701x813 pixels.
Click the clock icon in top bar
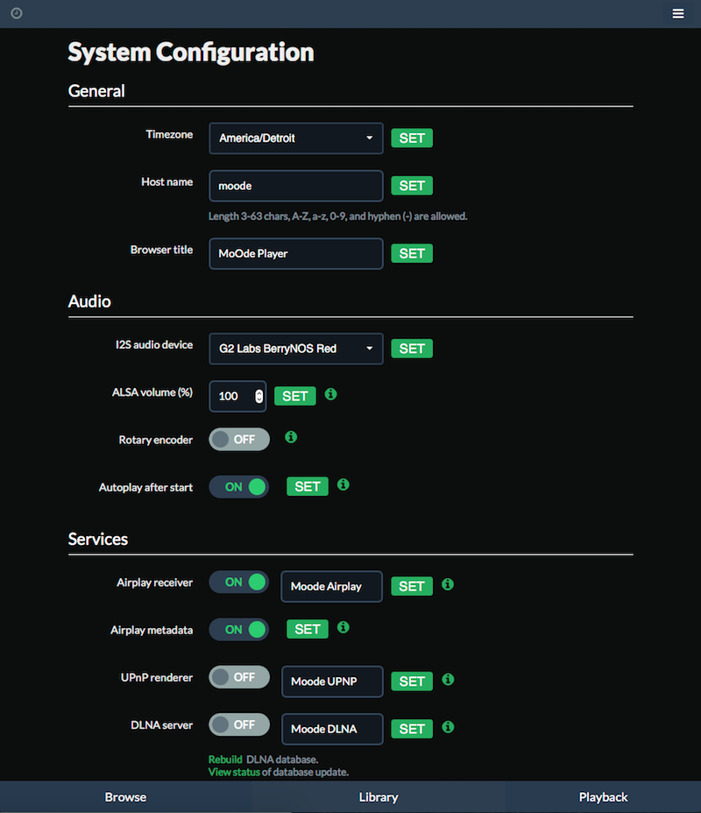[x=17, y=13]
